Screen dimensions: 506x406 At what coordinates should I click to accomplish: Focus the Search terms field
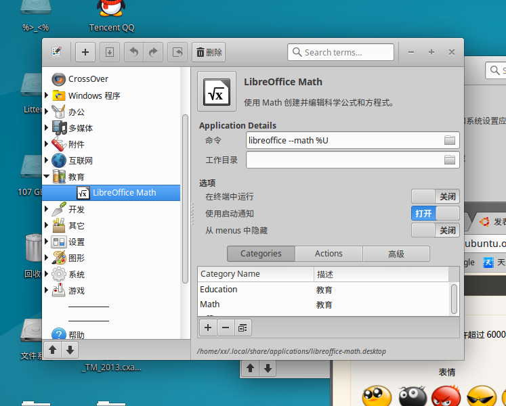(341, 52)
